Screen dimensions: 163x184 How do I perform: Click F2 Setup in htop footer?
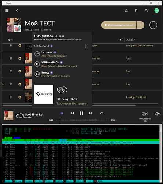click(x=18, y=181)
